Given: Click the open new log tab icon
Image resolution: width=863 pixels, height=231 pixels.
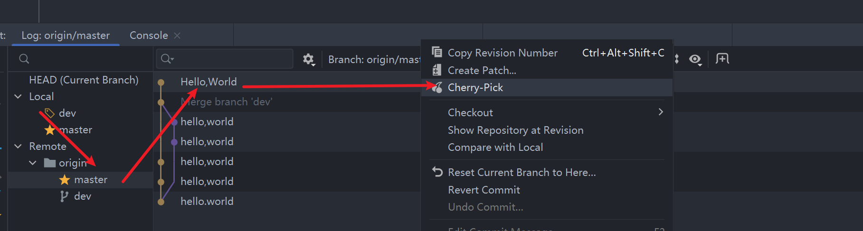Looking at the screenshot, I should coord(722,59).
